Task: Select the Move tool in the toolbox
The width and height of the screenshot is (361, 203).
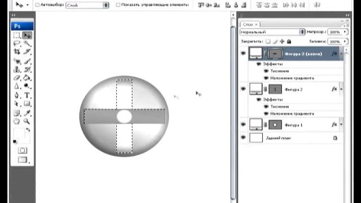Action: 27,36
